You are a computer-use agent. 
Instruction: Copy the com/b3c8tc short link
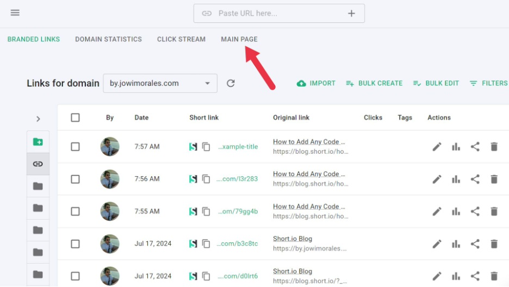pyautogui.click(x=206, y=244)
